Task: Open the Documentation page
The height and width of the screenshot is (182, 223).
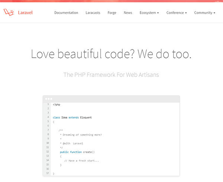Action: click(66, 13)
